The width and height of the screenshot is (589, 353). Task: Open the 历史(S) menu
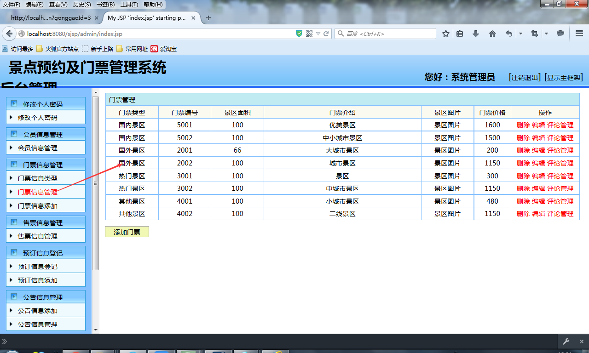click(82, 5)
